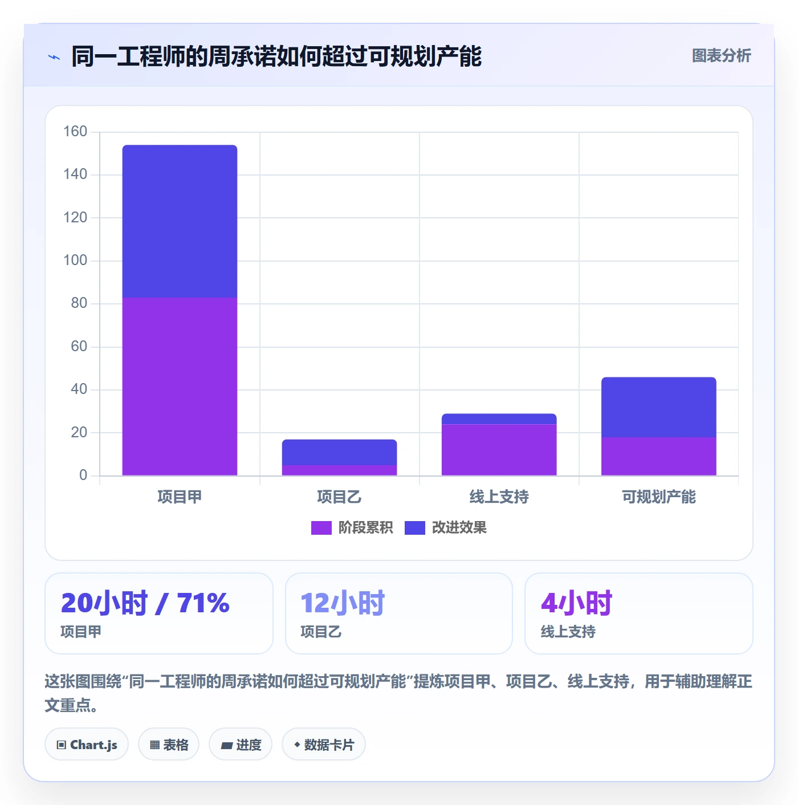Click the description paragraph starting with 这张图围绕
The height and width of the screenshot is (805, 798).
click(x=398, y=693)
